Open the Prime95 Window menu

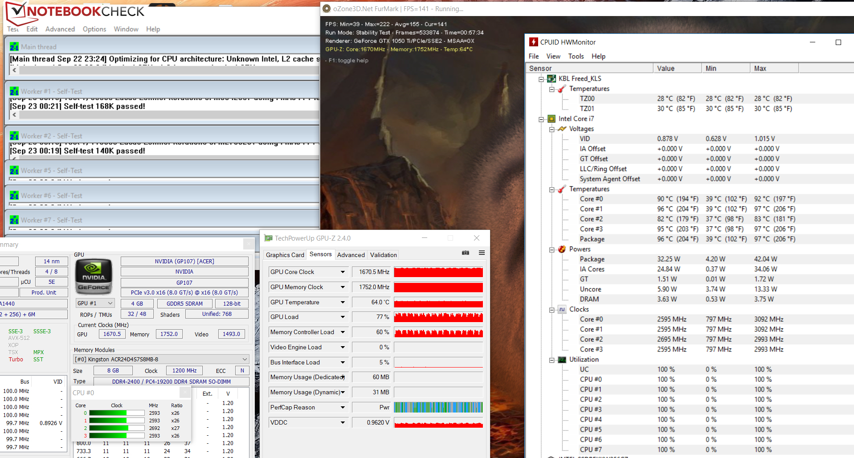(126, 29)
